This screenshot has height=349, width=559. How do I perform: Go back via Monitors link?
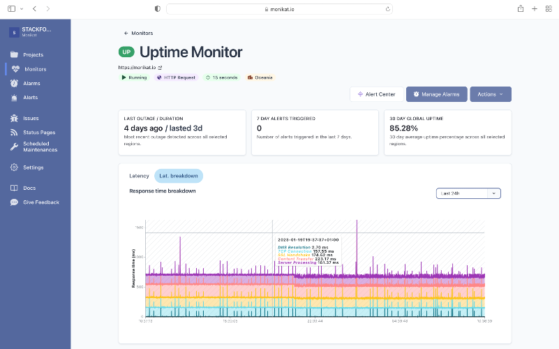[x=138, y=33]
